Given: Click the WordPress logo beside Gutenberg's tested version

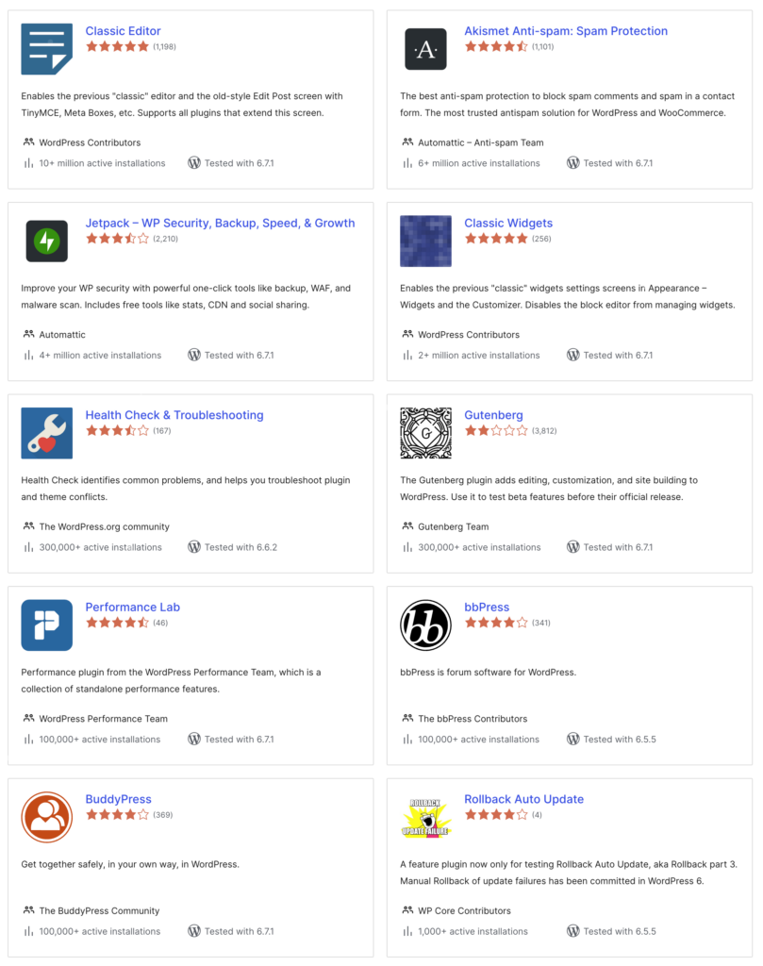Looking at the screenshot, I should (x=573, y=547).
